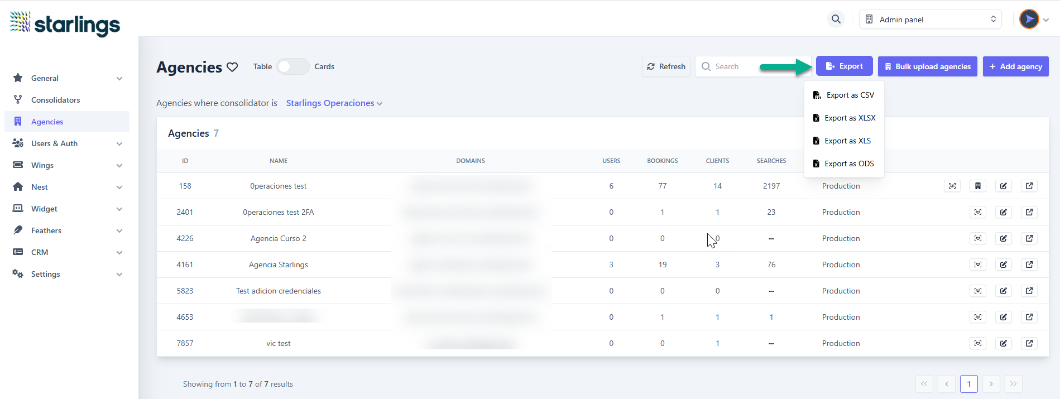The height and width of the screenshot is (399, 1060).
Task: Click the search magnifier icon in header
Action: 836,19
